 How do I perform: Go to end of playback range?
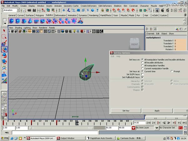(x=184, y=123)
